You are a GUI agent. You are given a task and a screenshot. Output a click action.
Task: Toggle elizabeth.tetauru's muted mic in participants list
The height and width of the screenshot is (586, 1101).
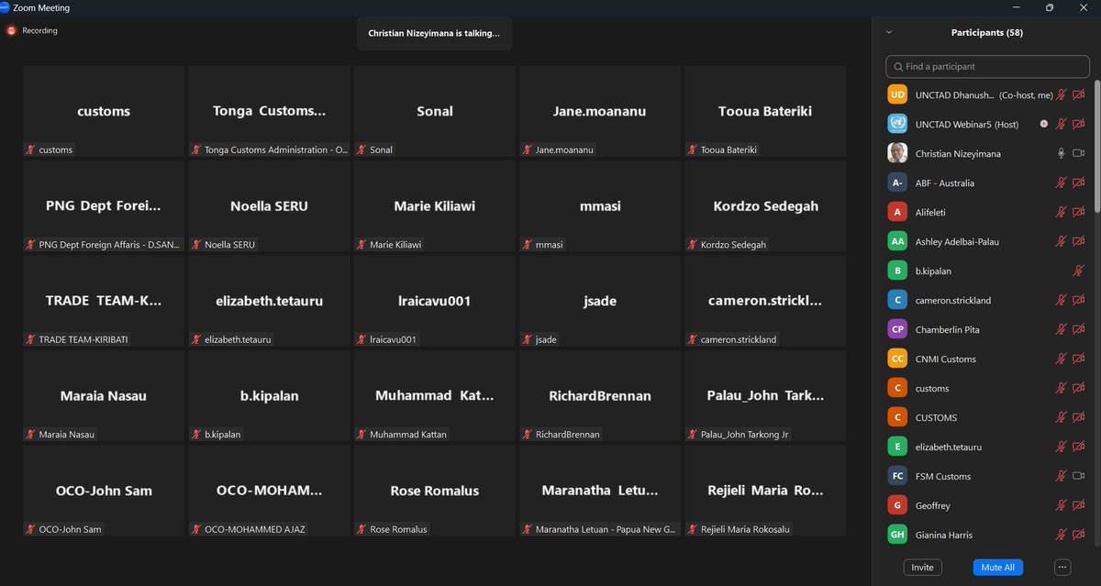tap(1062, 447)
